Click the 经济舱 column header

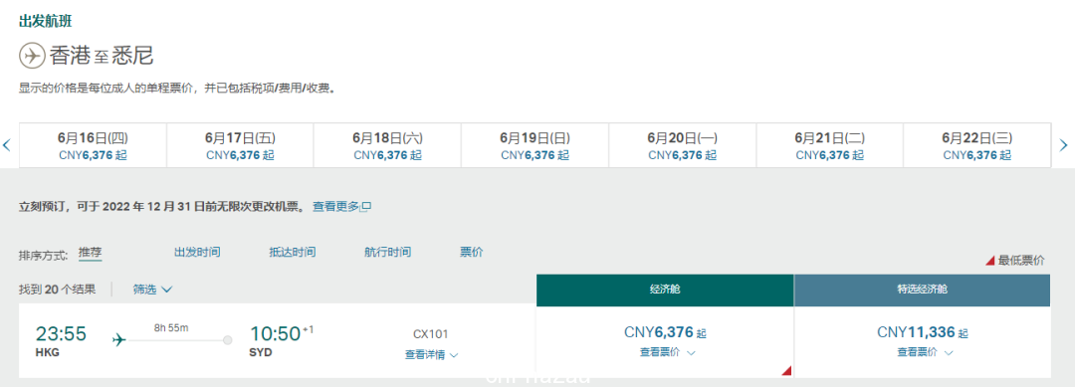tap(665, 290)
